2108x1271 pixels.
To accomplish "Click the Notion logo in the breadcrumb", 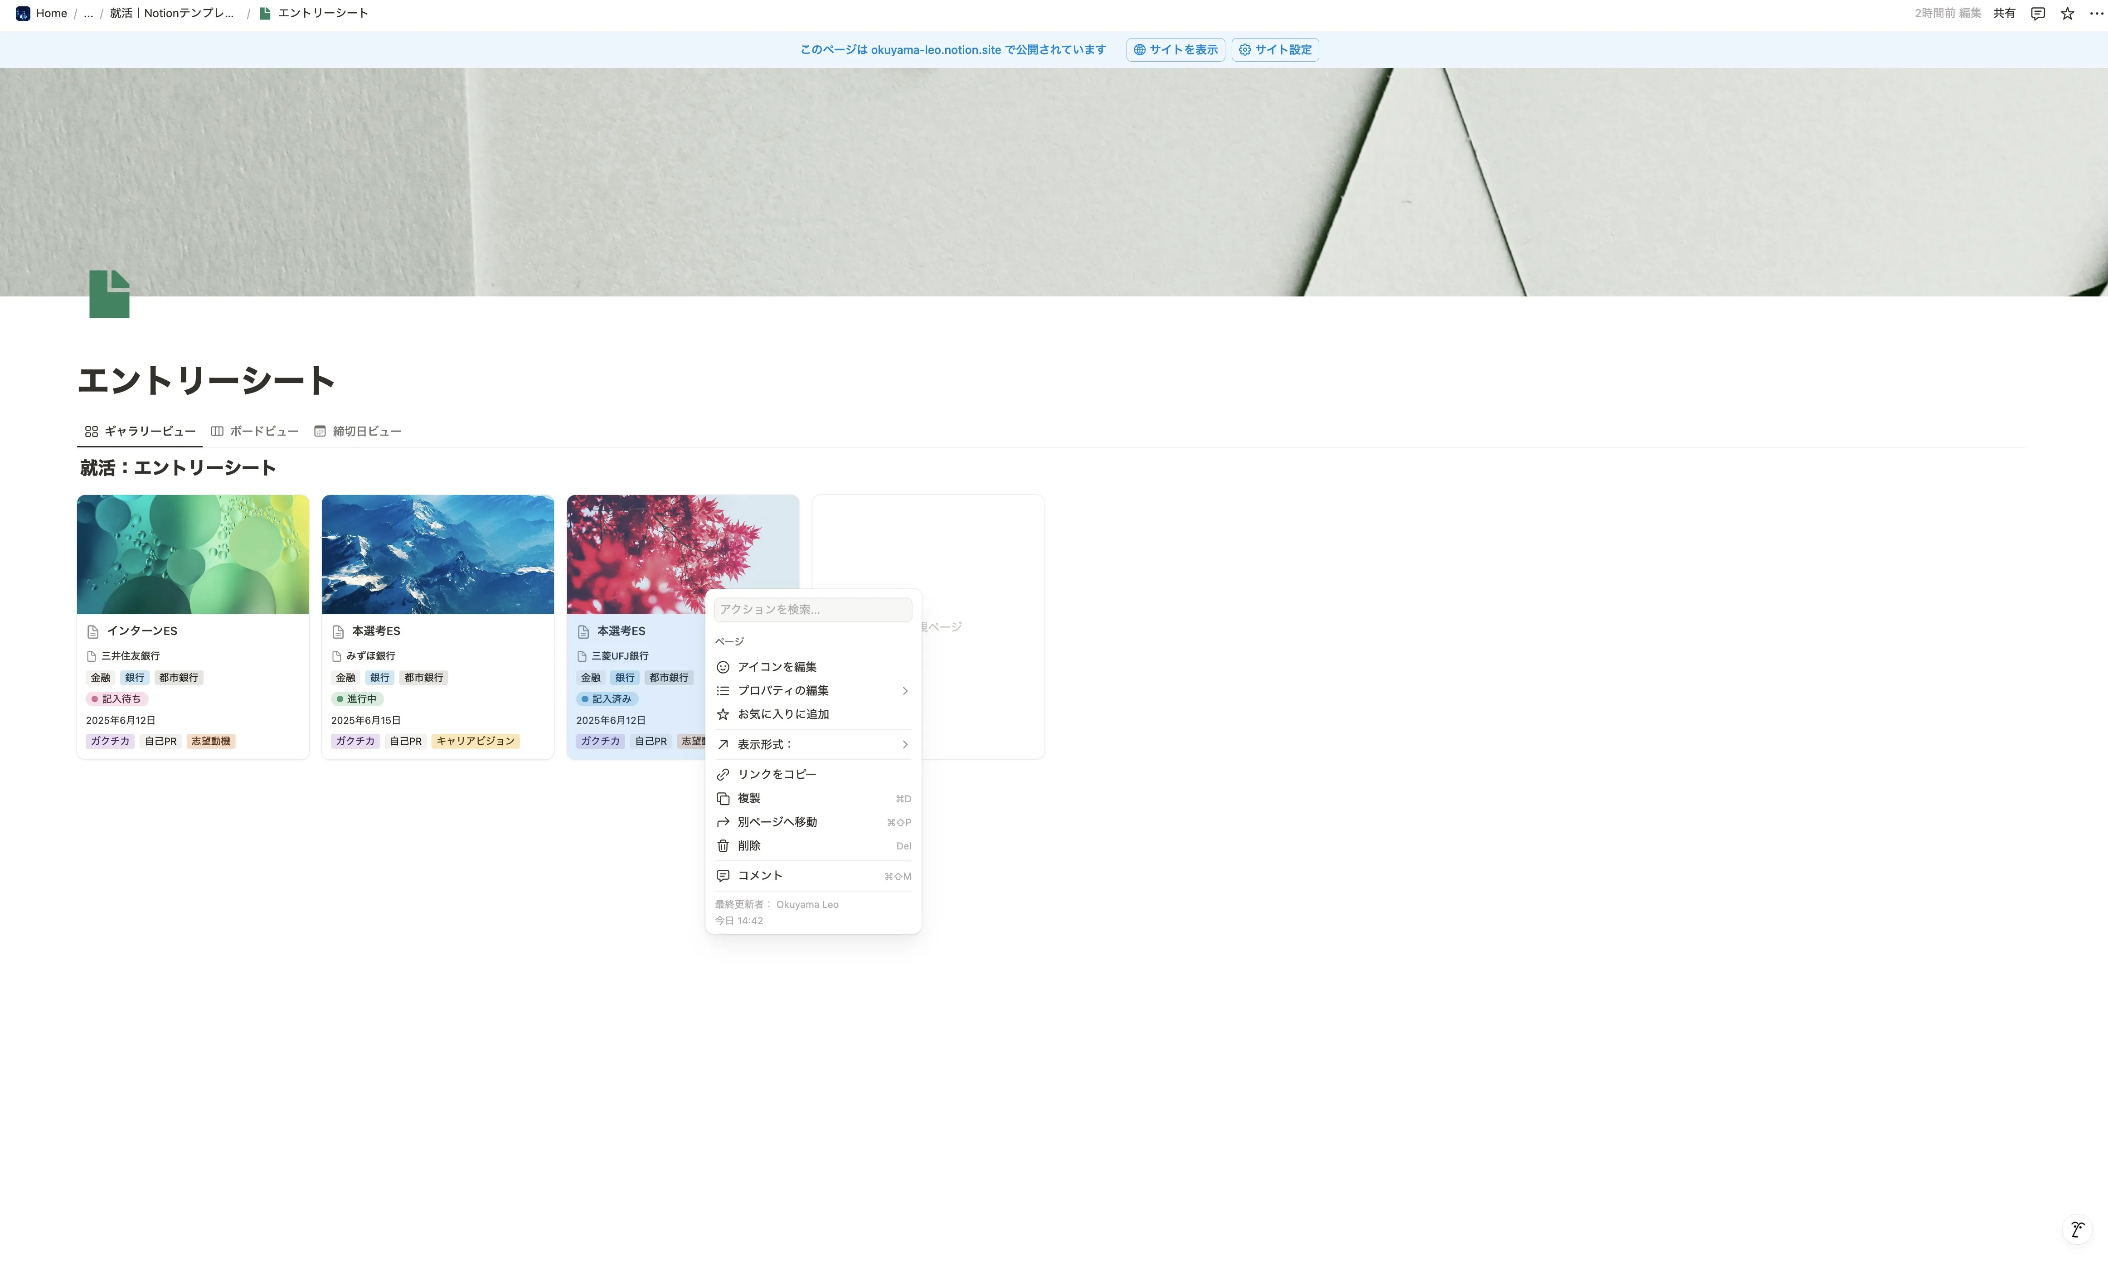I will point(23,13).
